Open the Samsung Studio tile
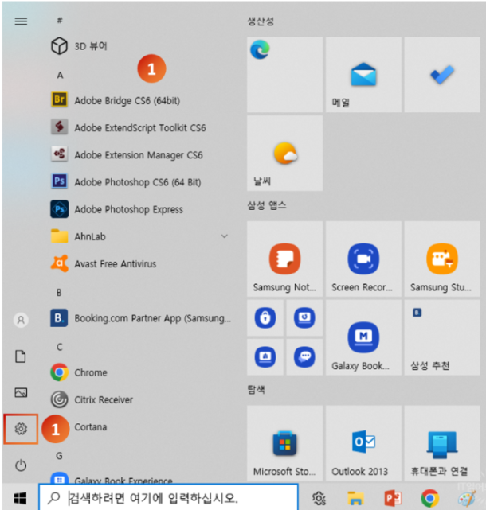This screenshot has width=486, height=510. pos(442,259)
